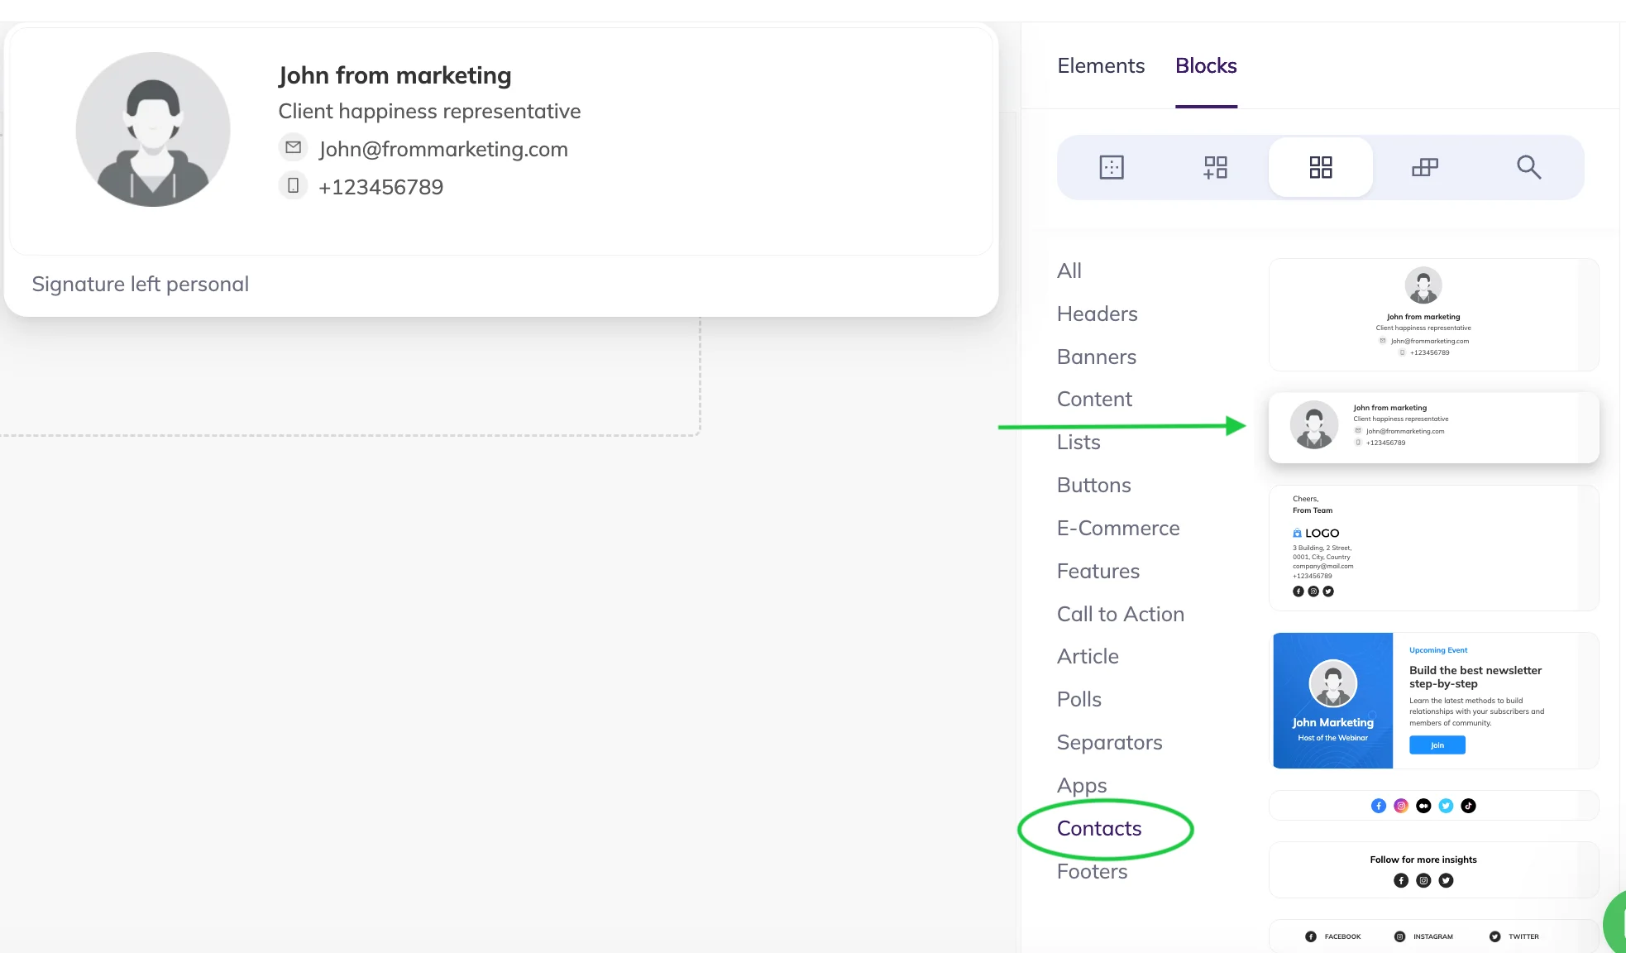Select the prebuilt blocks grid icon
Image resolution: width=1626 pixels, height=953 pixels.
tap(1321, 167)
